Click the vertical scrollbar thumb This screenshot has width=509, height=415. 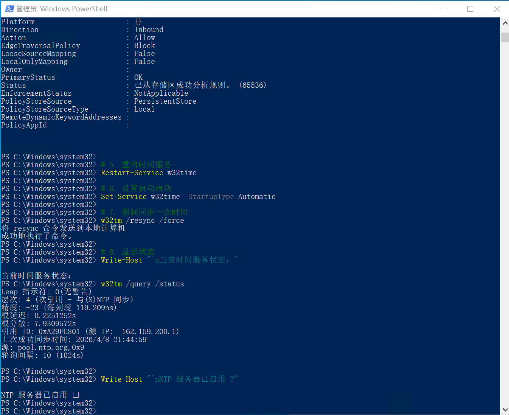(505, 37)
